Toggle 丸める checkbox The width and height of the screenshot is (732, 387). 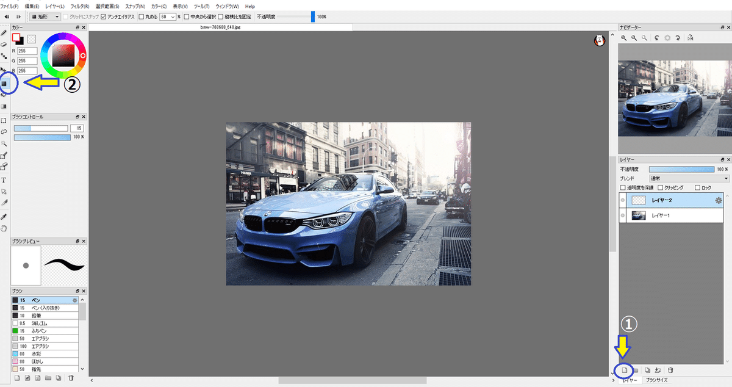click(x=142, y=16)
